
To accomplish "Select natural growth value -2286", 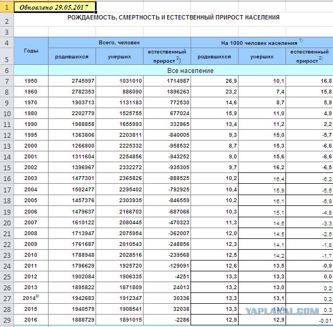I will click(x=167, y=320).
